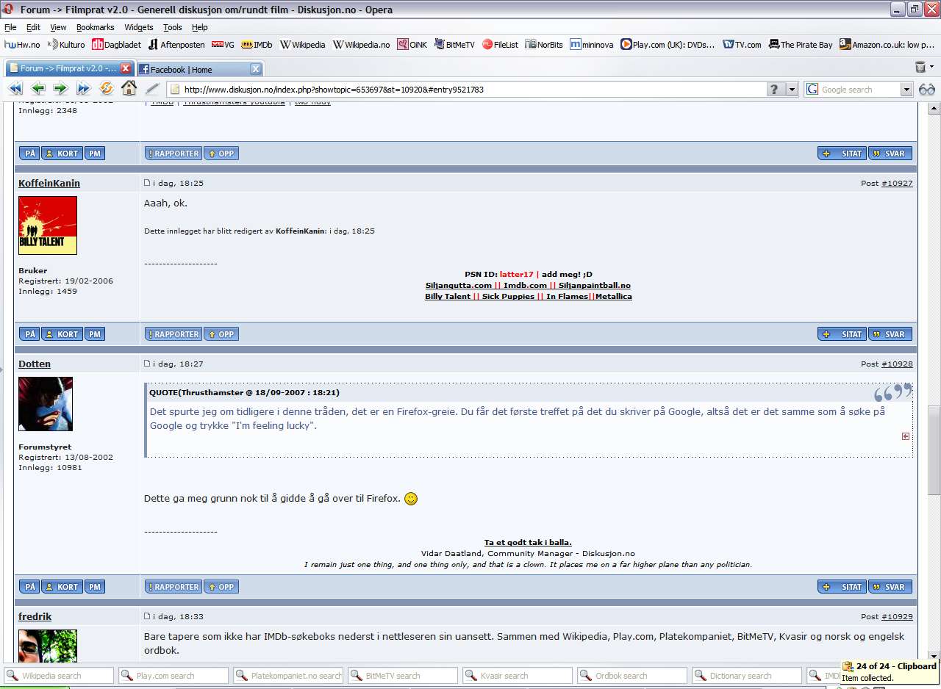Click the Dictionary search box
Screen dimensions: 941x689
click(x=747, y=676)
